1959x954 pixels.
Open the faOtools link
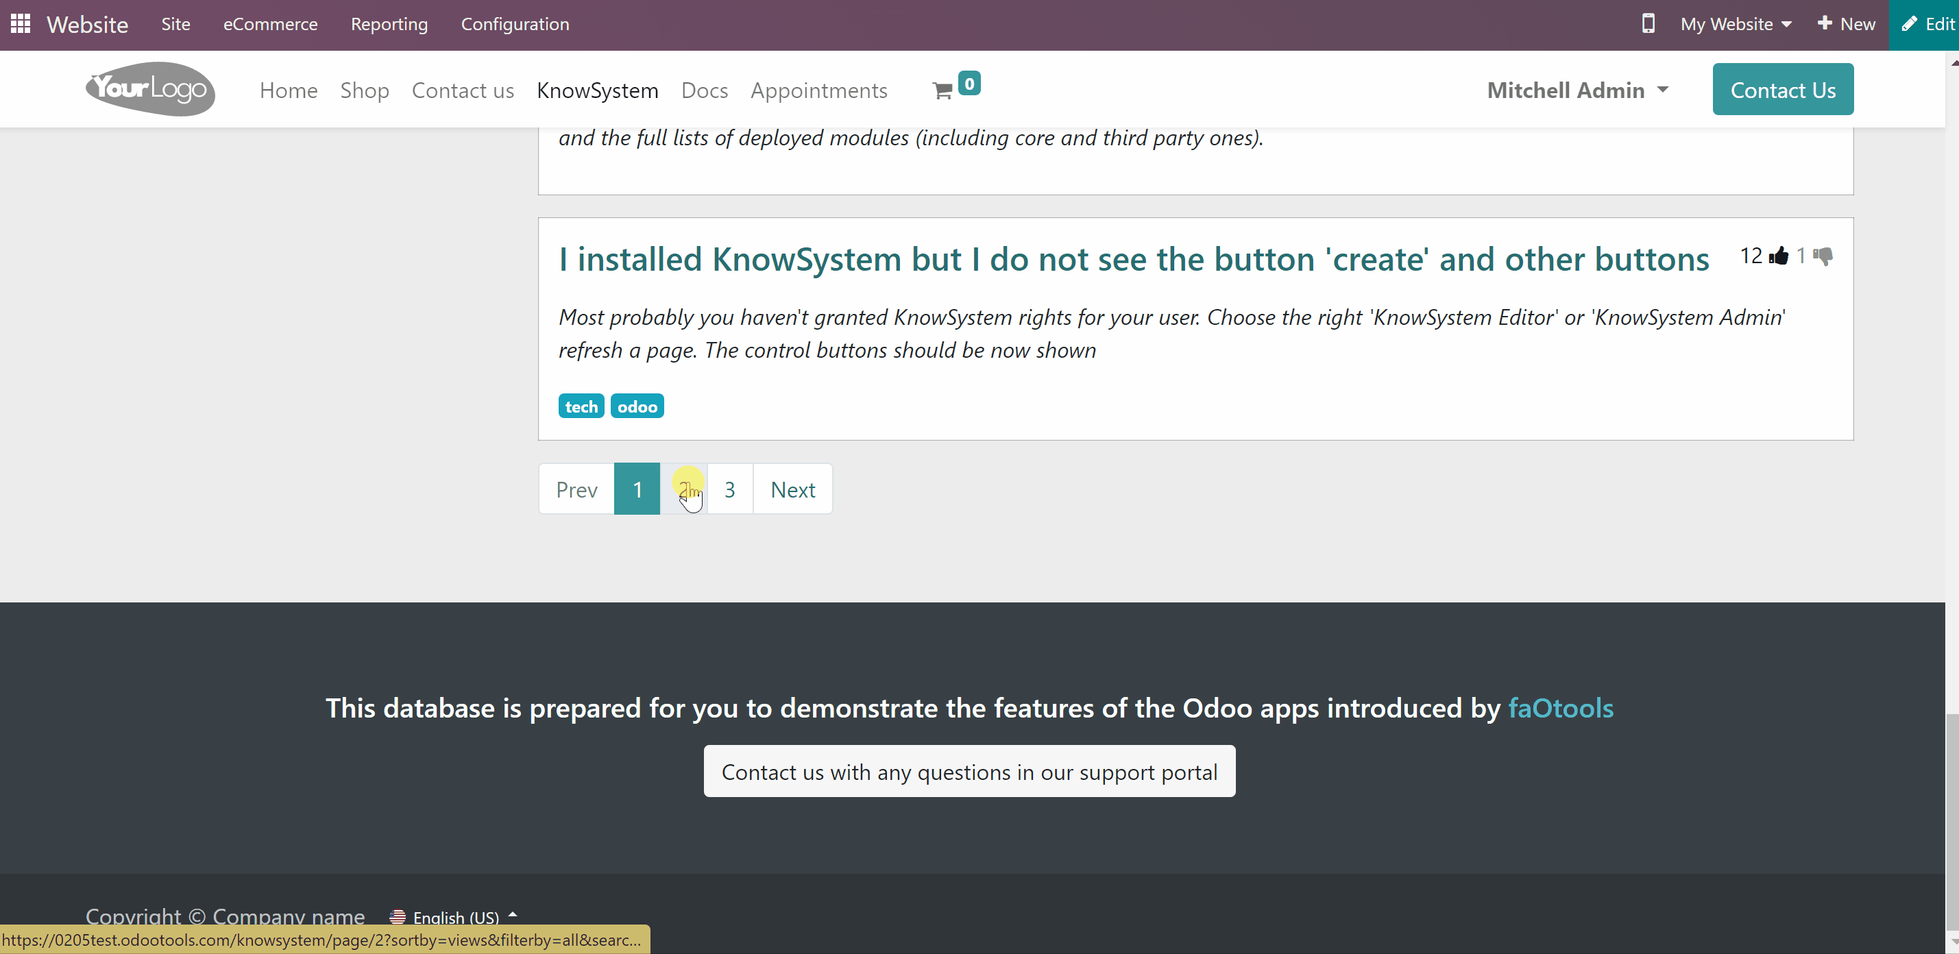coord(1561,709)
